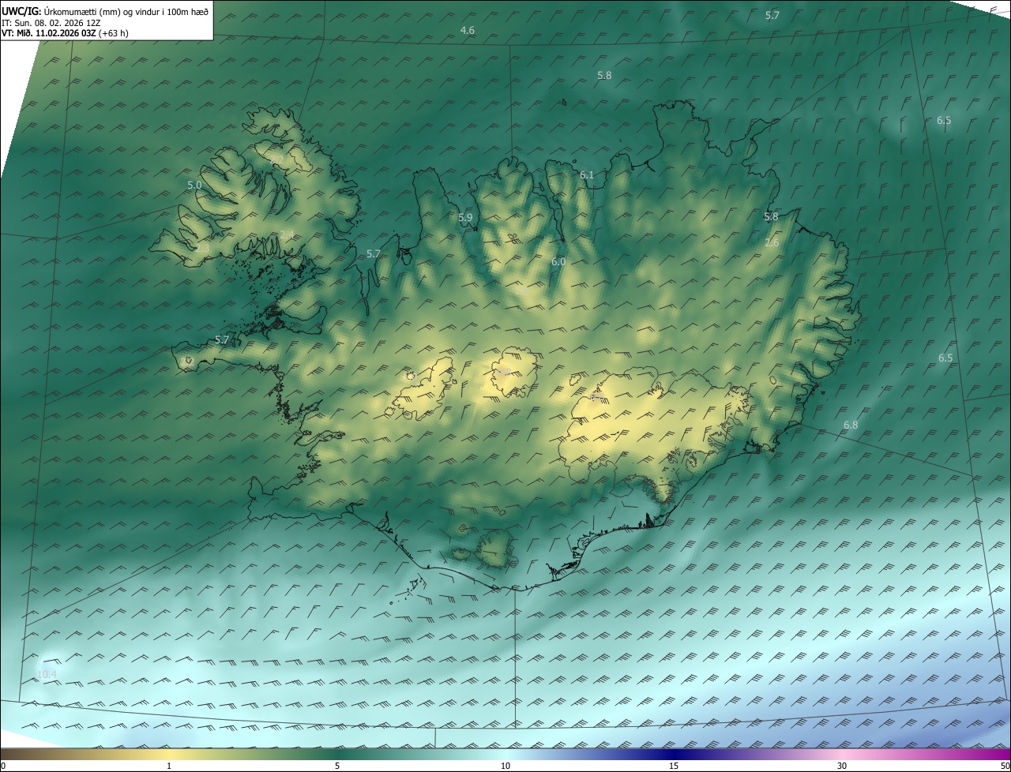1011x772 pixels.
Task: Select the initial time line 'IT: Sun. 08. 02. 2026 12Z'
Action: pos(51,23)
